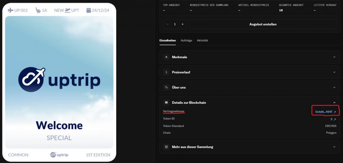Decrease quantity with the minus button
The height and width of the screenshot is (163, 343).
(x=167, y=24)
